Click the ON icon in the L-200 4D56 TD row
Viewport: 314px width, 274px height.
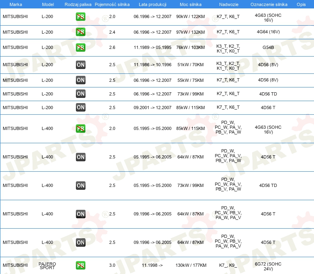click(x=81, y=94)
